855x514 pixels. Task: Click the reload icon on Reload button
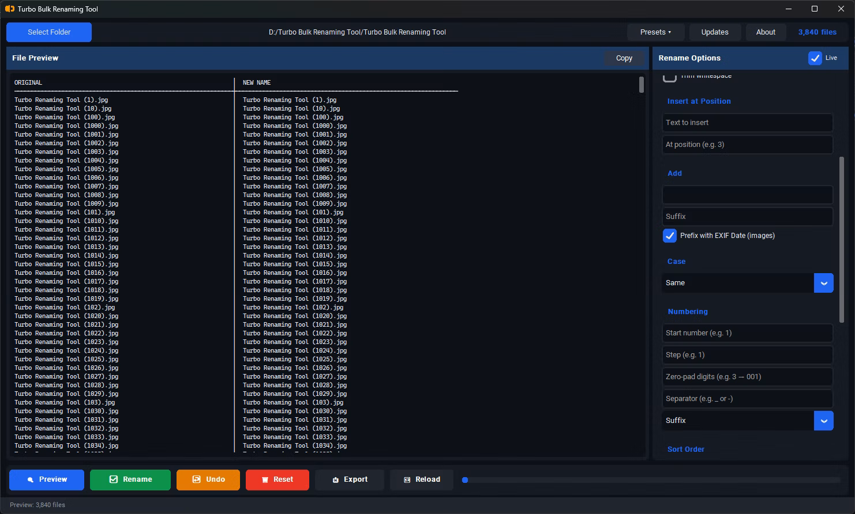[407, 479]
